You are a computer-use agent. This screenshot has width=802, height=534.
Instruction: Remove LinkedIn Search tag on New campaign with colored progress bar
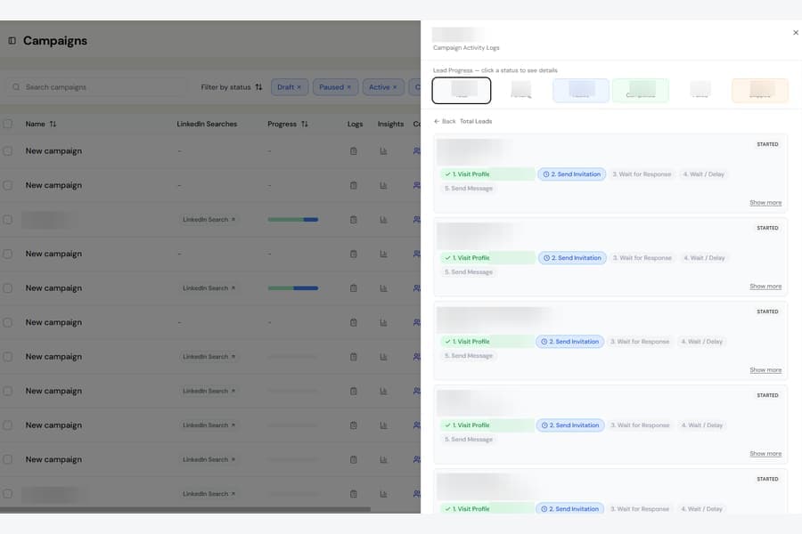[x=233, y=288]
